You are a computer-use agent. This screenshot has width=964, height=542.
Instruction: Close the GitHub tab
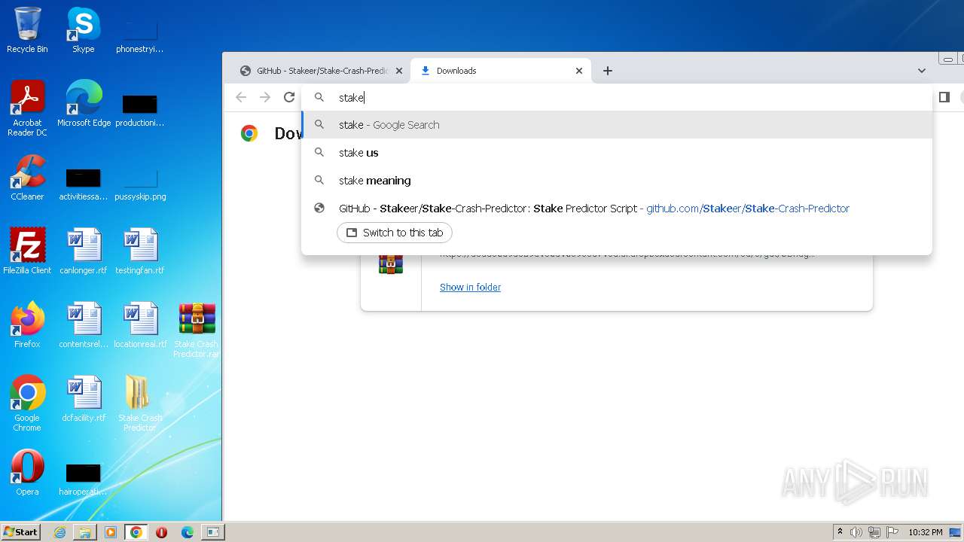coord(399,71)
